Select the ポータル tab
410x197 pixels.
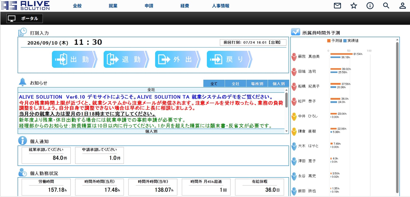click(x=25, y=18)
